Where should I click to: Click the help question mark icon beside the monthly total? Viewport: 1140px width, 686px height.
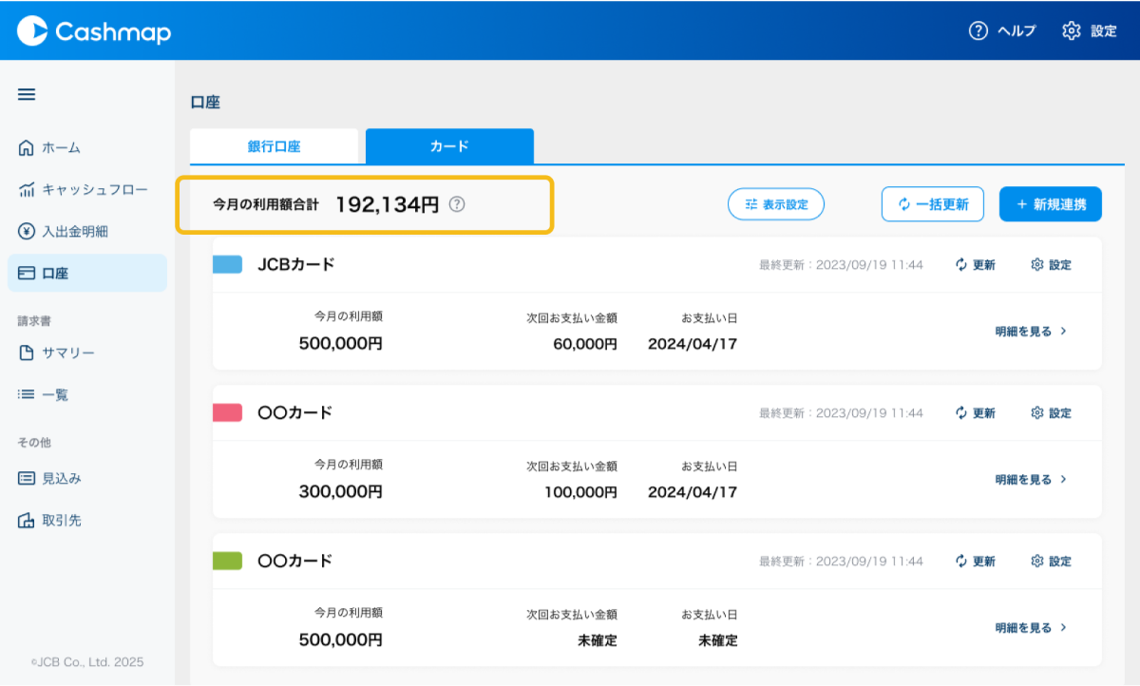point(457,204)
